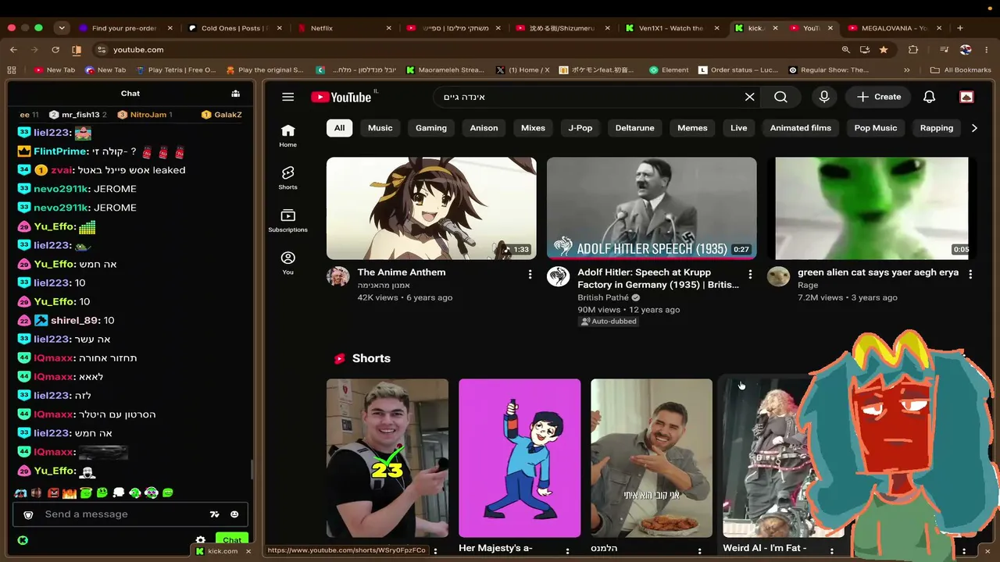Click the Create button on YouTube

(878, 97)
